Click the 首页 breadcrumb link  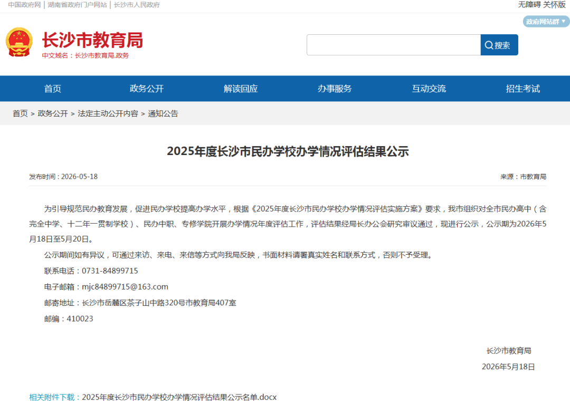point(21,114)
